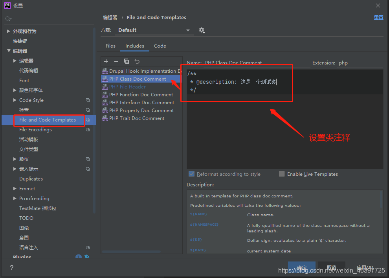
Task: Expand the 外观和行为 tree node
Action: click(x=8, y=31)
